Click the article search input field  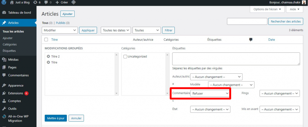coord(247,22)
